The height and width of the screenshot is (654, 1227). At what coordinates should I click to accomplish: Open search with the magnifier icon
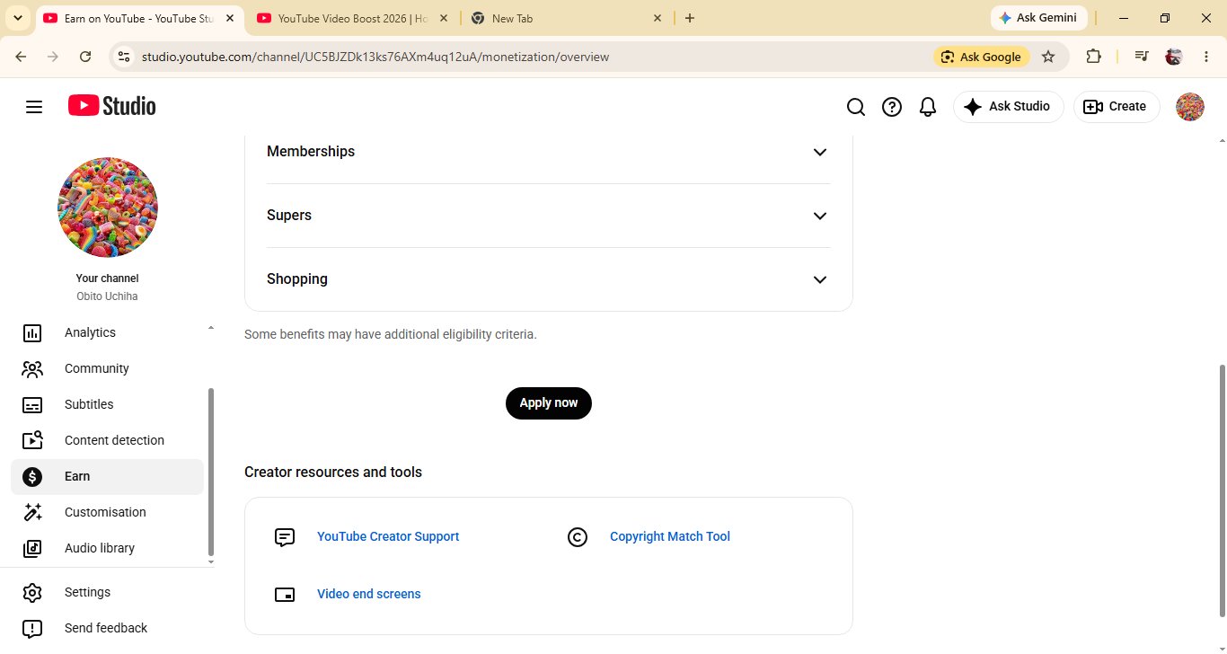[x=856, y=107]
